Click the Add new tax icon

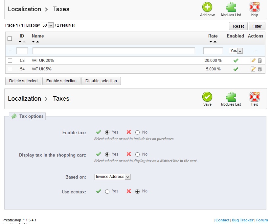pos(207,7)
